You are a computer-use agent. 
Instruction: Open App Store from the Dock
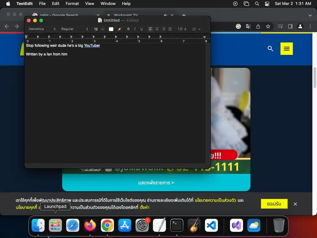tap(125, 225)
